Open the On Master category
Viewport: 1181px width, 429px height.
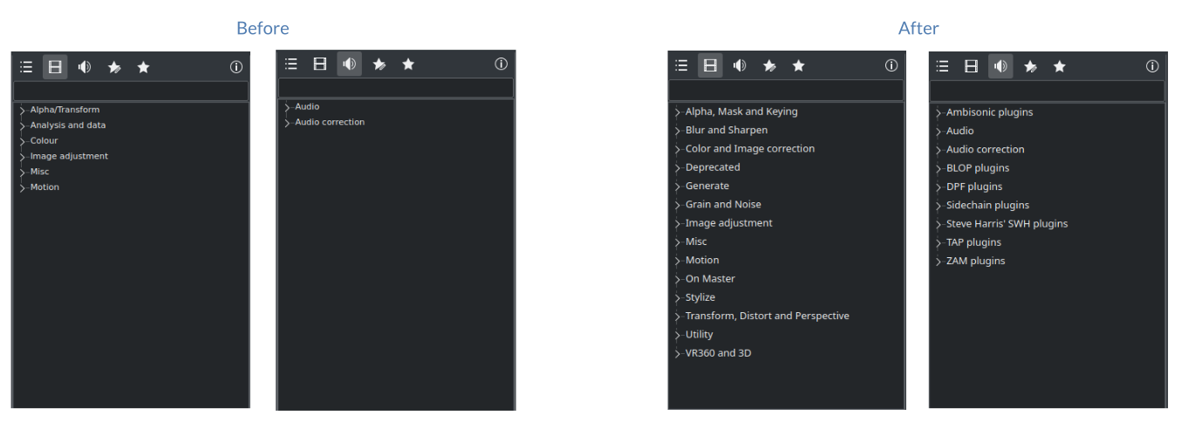(x=709, y=279)
